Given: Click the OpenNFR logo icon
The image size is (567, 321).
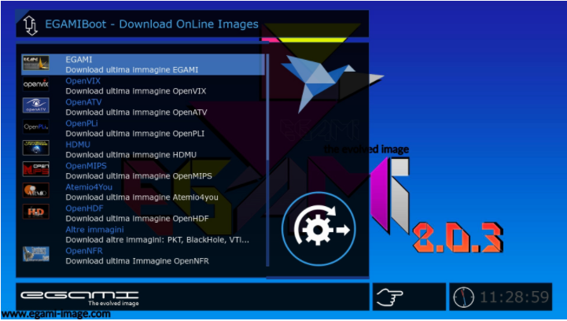Looking at the screenshot, I should click(36, 253).
